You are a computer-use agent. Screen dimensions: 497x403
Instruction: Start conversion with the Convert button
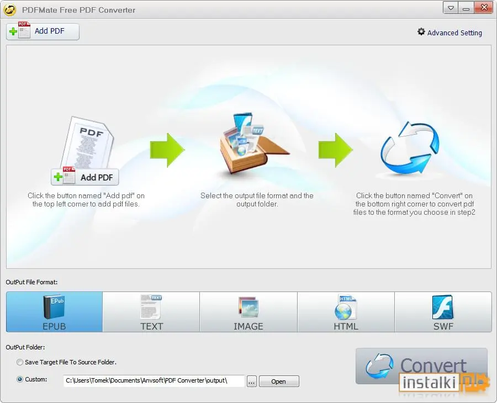(421, 366)
